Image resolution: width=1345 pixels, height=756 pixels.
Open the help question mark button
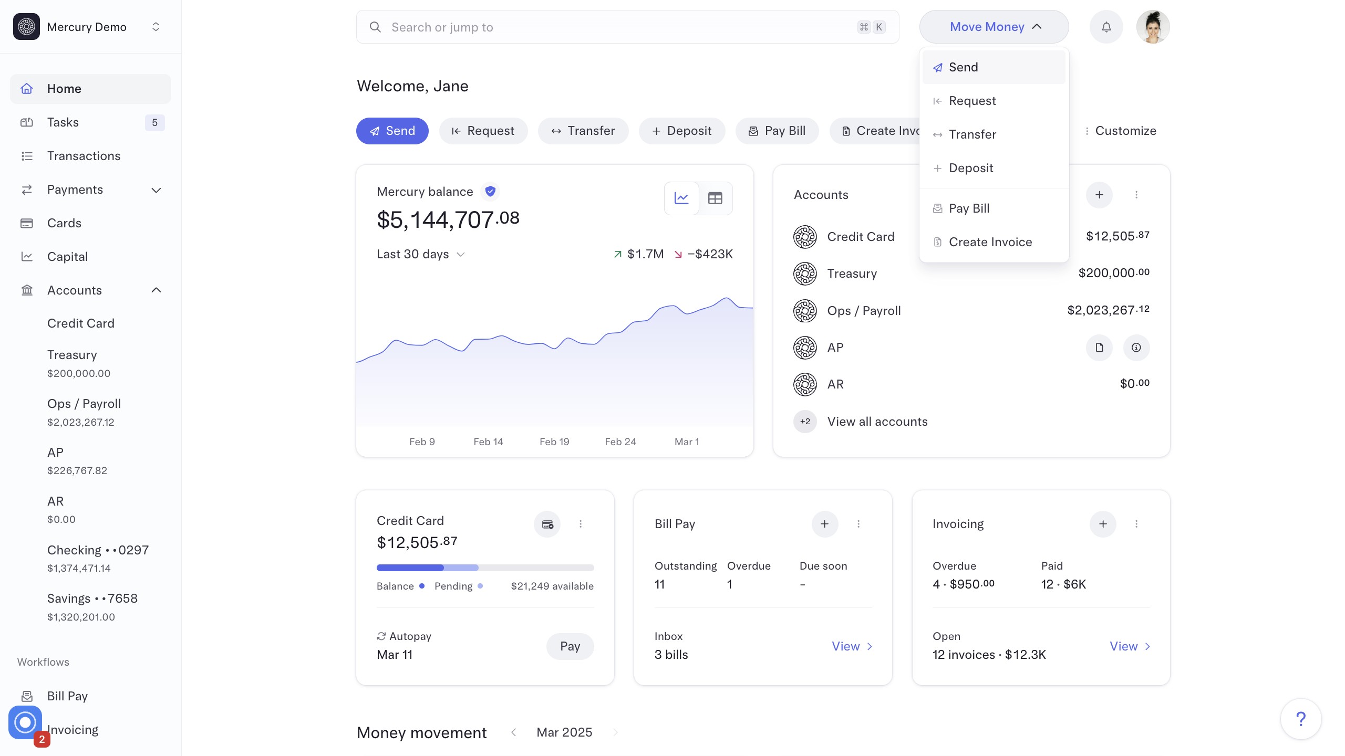1300,719
